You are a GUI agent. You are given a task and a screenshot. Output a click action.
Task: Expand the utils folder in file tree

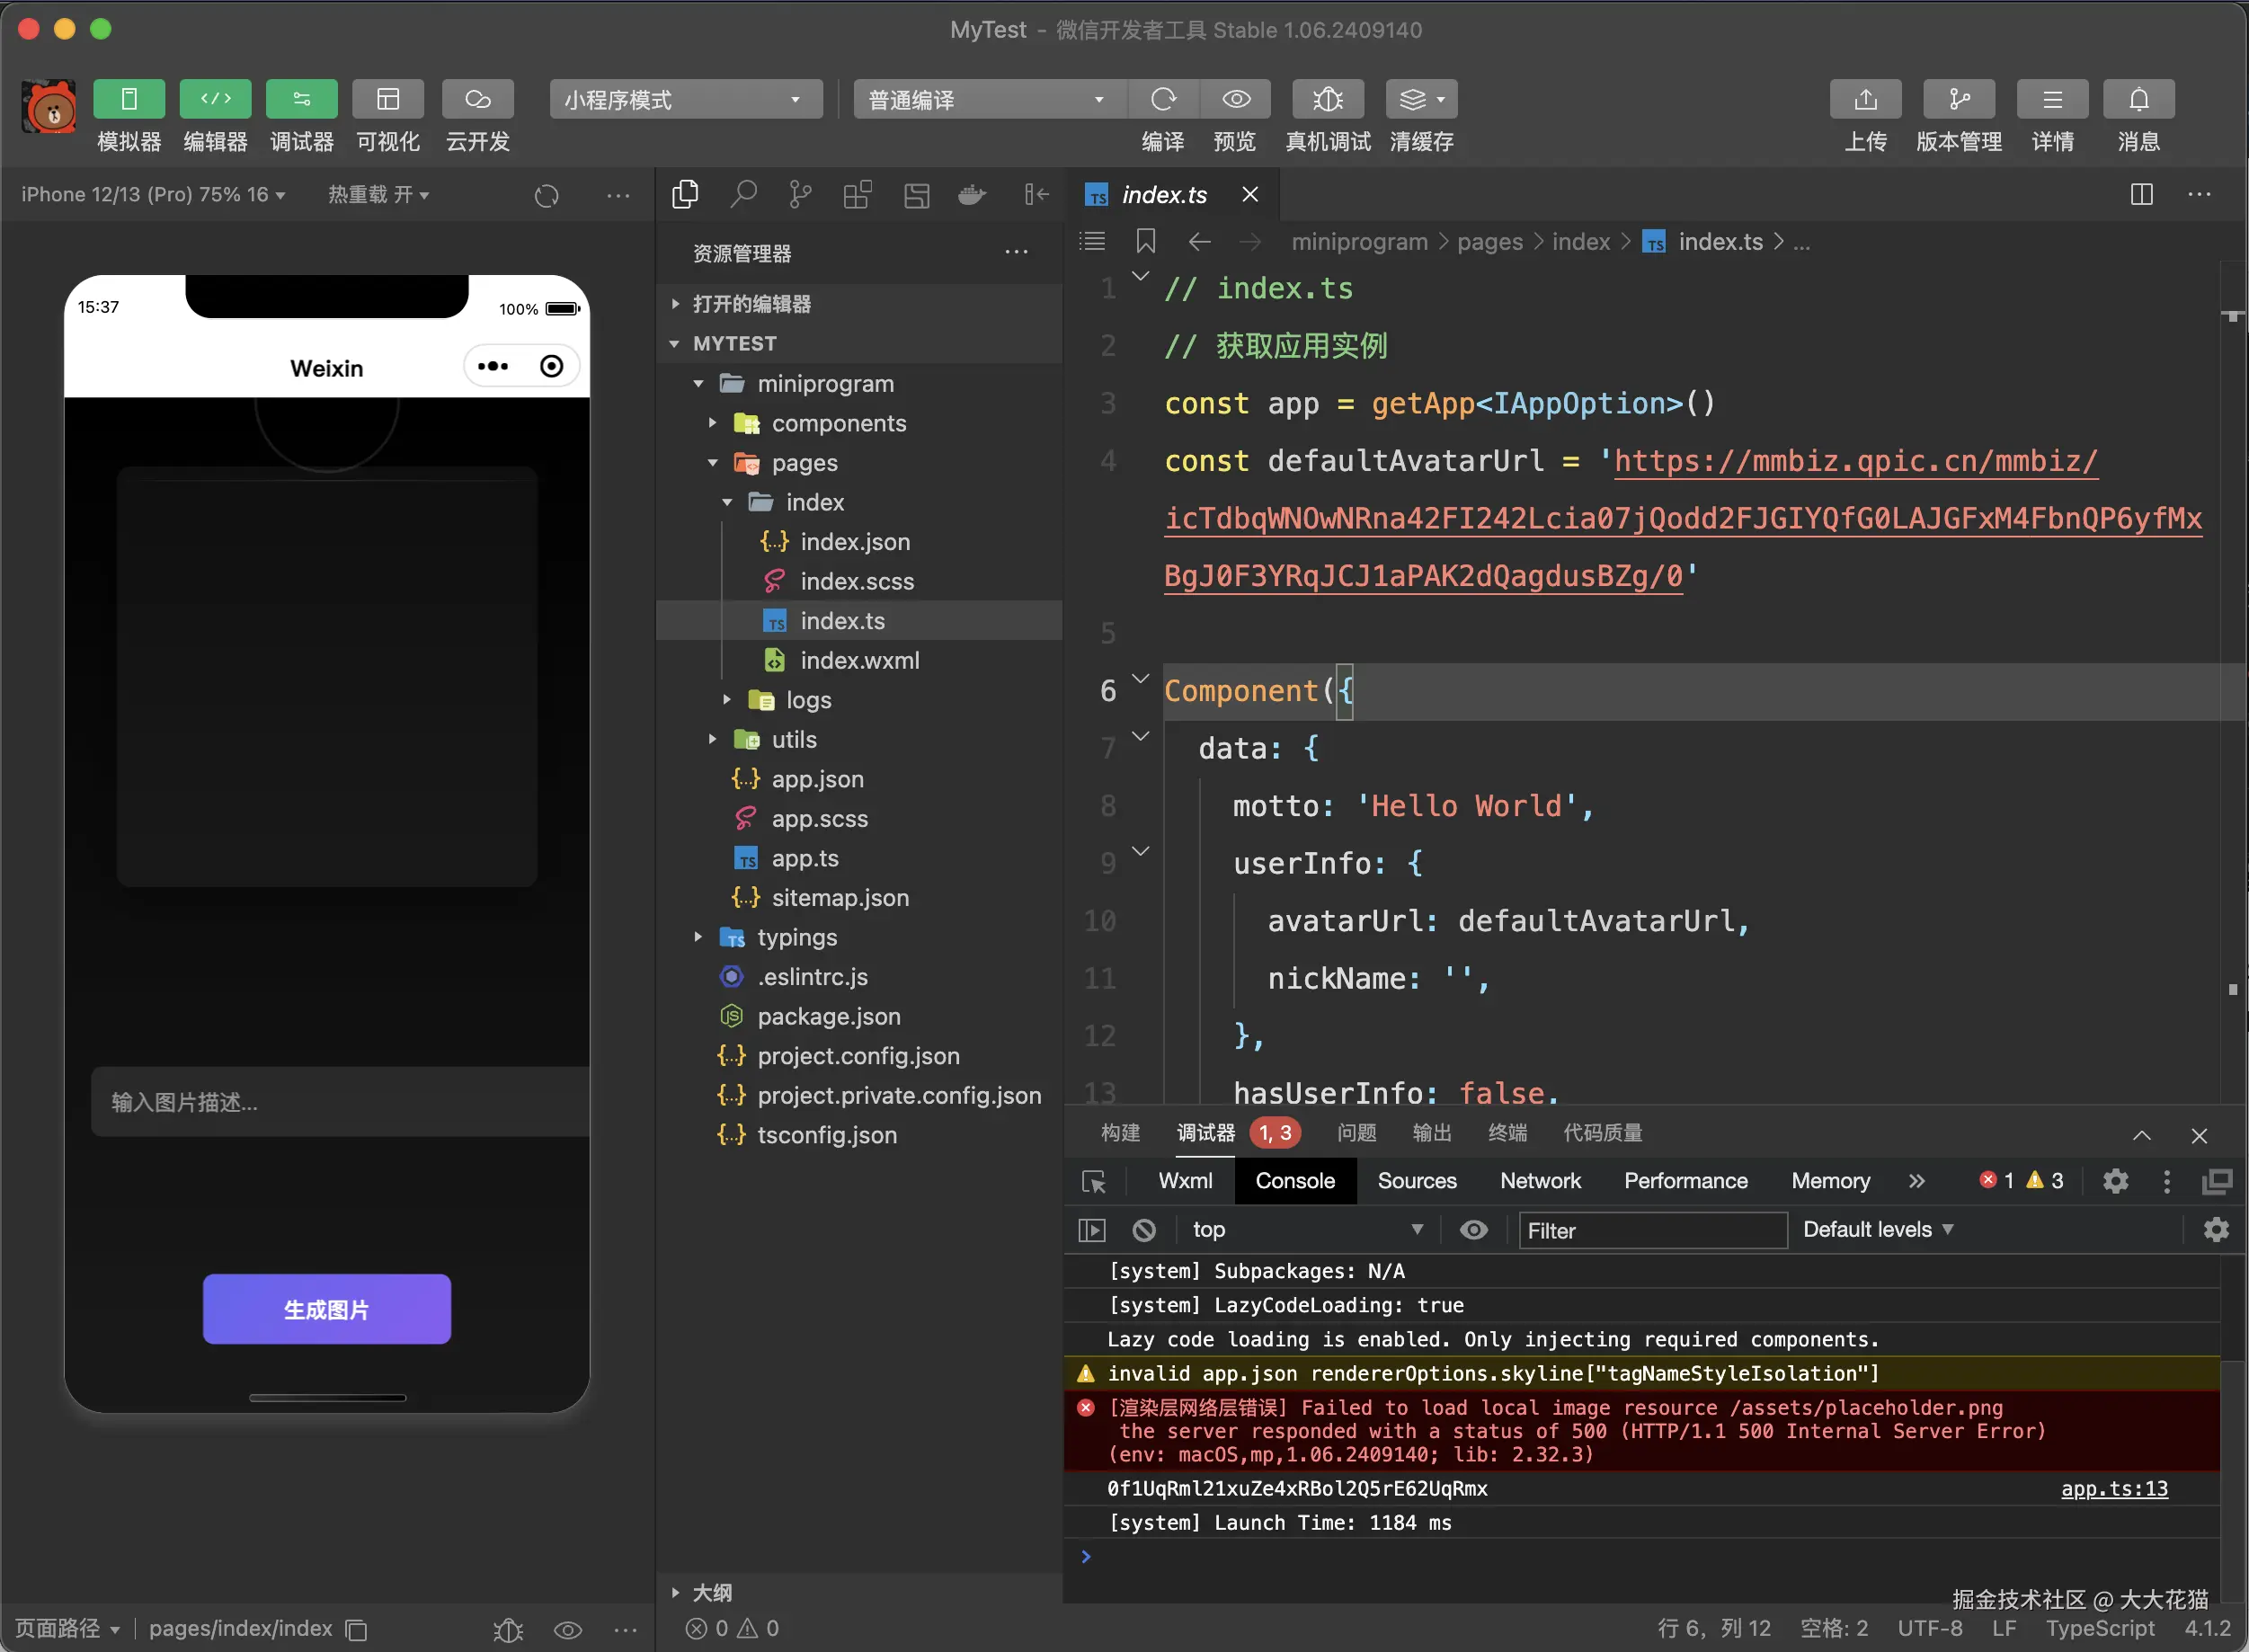pyautogui.click(x=794, y=740)
